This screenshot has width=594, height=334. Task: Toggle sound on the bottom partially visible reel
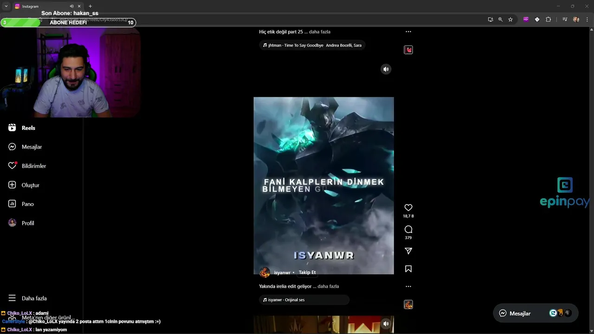386,323
